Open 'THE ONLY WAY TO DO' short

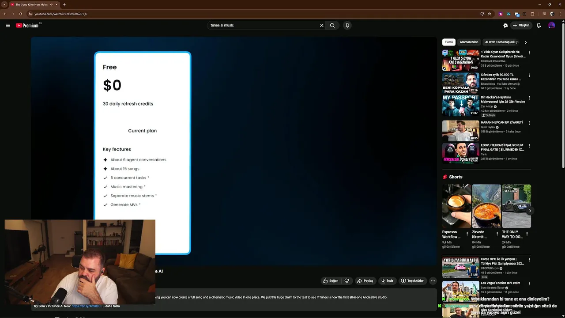516,206
